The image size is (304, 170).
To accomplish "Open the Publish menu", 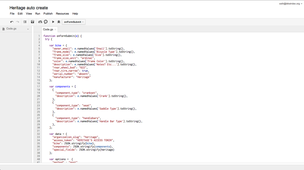I will (x=48, y=14).
